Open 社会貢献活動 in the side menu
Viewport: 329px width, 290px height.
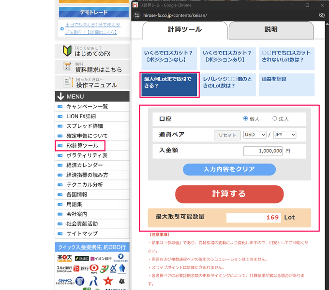[x=92, y=224]
